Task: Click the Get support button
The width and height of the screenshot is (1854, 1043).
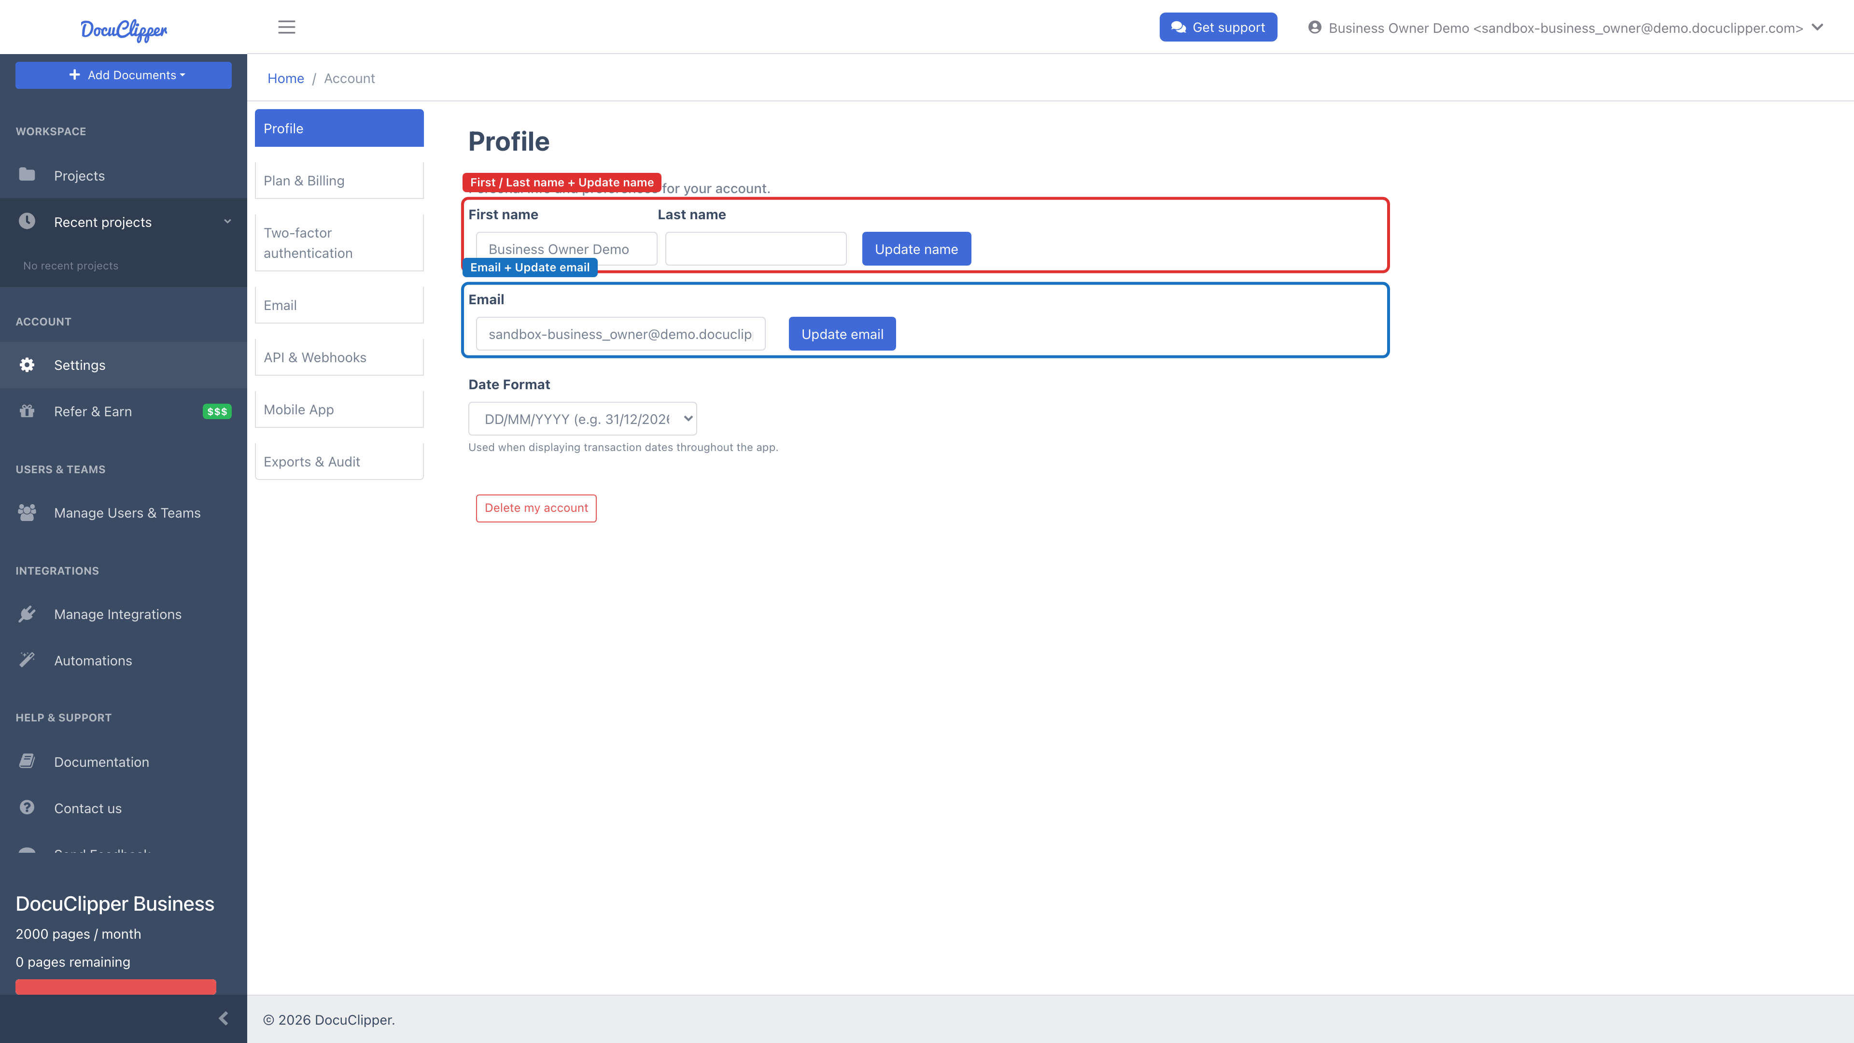Action: [1218, 28]
